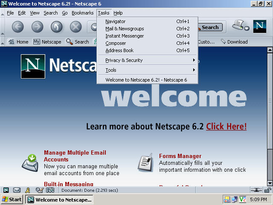Follow the red Click Here! link
Viewport: 273px width, 205px height.
[227, 126]
